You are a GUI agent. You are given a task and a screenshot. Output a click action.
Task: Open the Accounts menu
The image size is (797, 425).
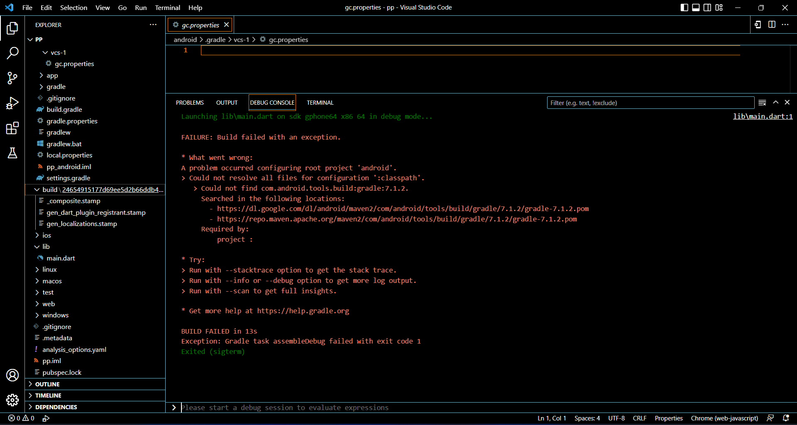(x=12, y=375)
